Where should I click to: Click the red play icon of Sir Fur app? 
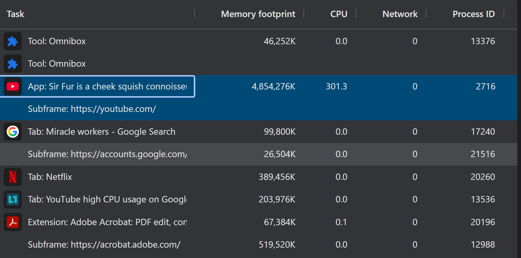tap(12, 86)
